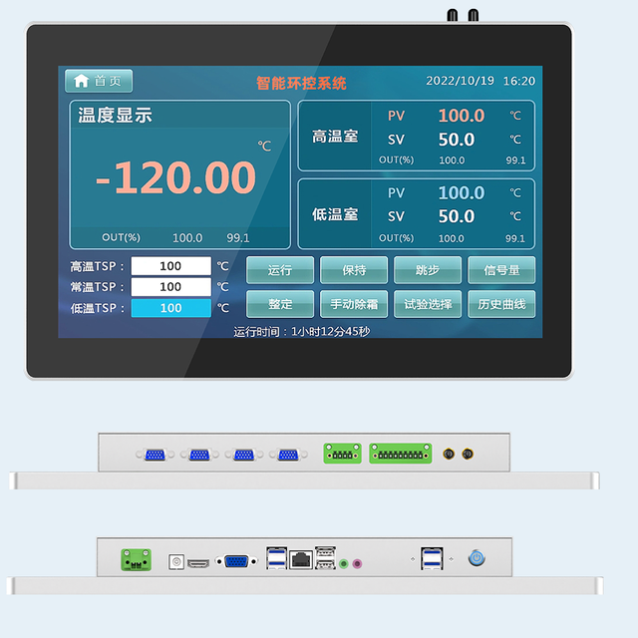Tap the 整定 tuning button
This screenshot has width=638, height=638.
[280, 304]
